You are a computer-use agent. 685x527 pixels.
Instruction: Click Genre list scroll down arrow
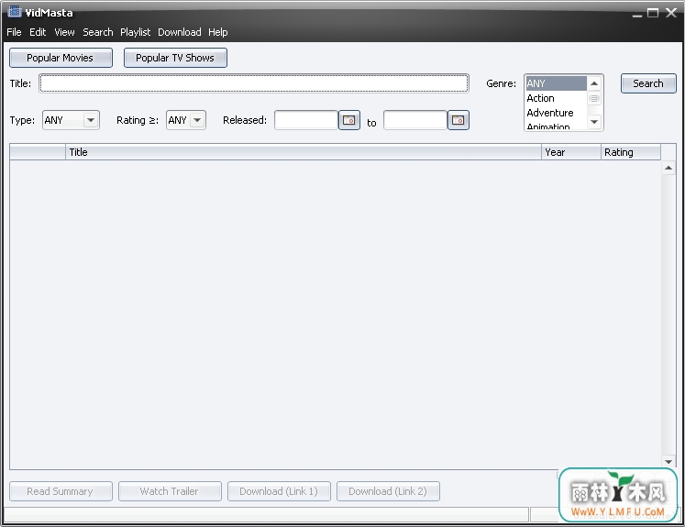pyautogui.click(x=594, y=122)
